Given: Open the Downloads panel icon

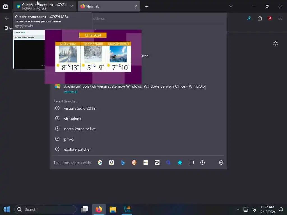Looking at the screenshot, I should click(249, 18).
